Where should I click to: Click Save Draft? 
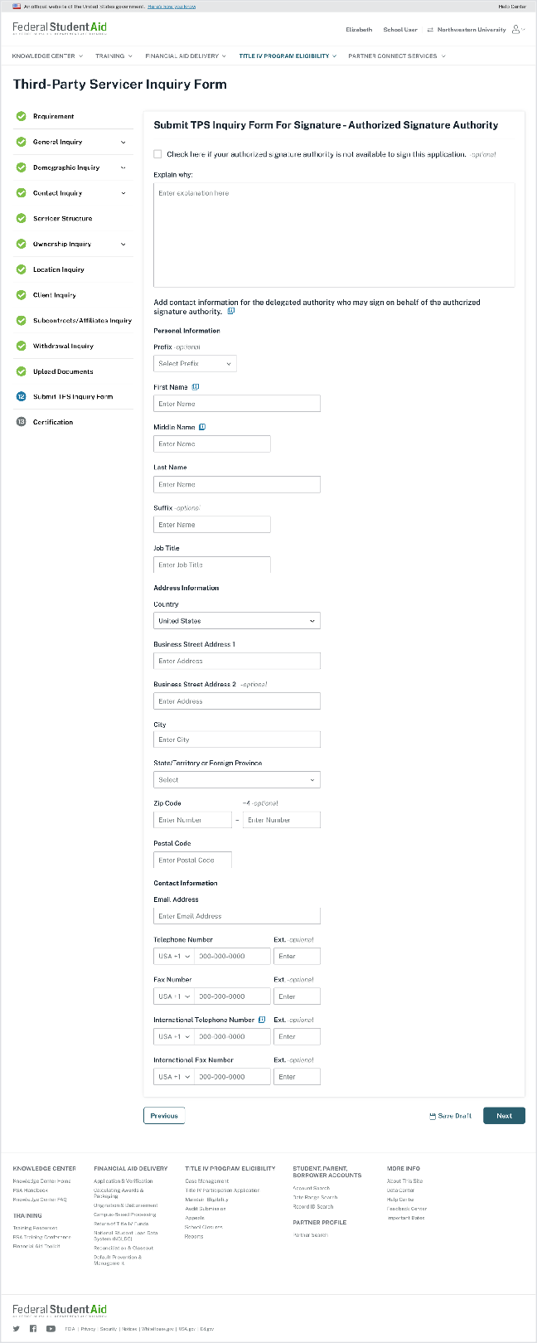pyautogui.click(x=450, y=1116)
